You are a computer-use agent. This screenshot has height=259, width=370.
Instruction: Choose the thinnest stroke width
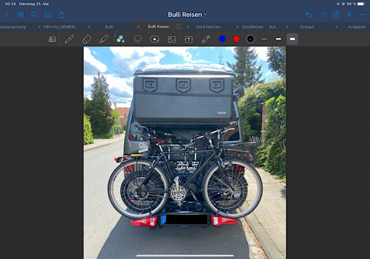pyautogui.click(x=264, y=39)
